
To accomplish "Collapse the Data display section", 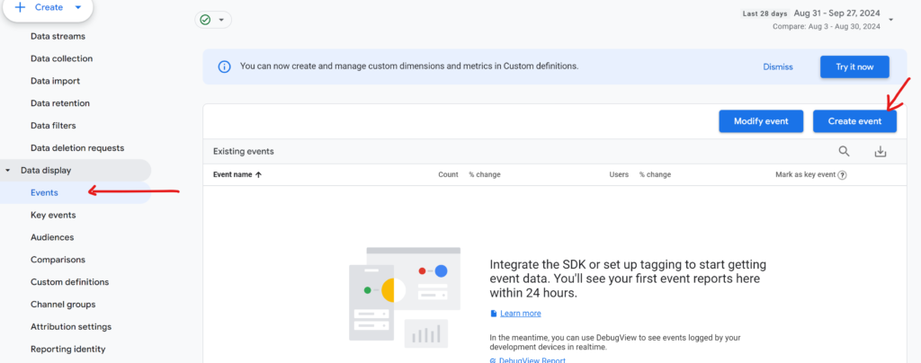I will [x=7, y=171].
